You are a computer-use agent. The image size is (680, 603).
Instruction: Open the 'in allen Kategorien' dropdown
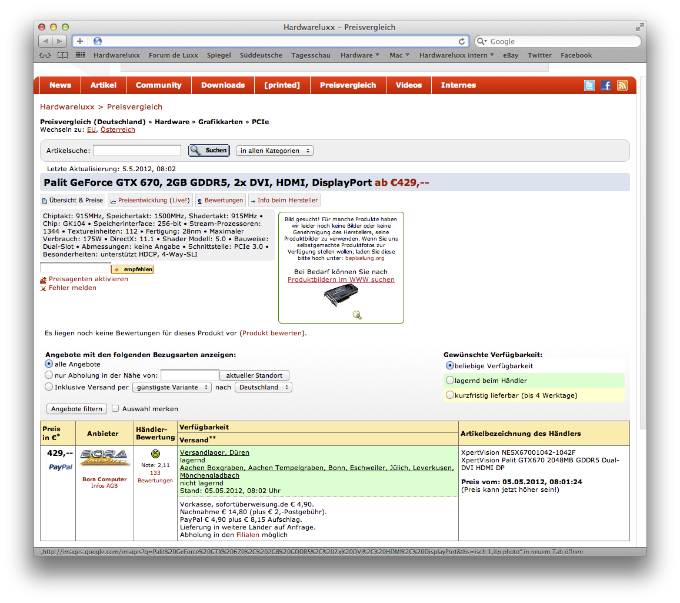[x=275, y=151]
